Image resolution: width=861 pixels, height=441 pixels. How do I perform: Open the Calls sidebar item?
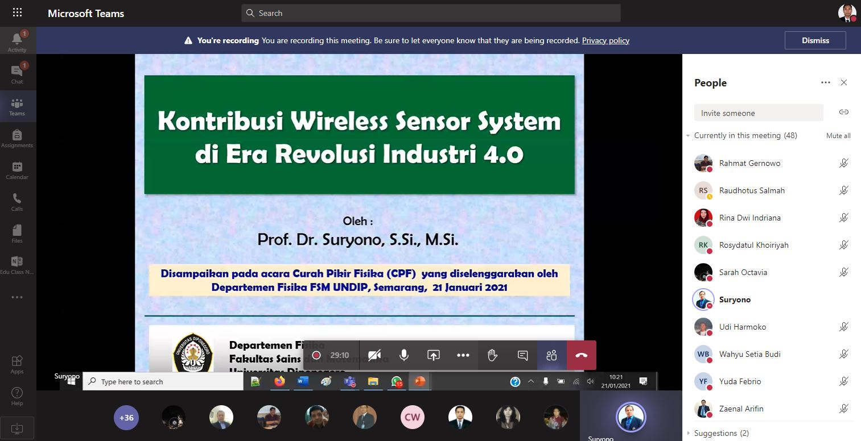(17, 201)
